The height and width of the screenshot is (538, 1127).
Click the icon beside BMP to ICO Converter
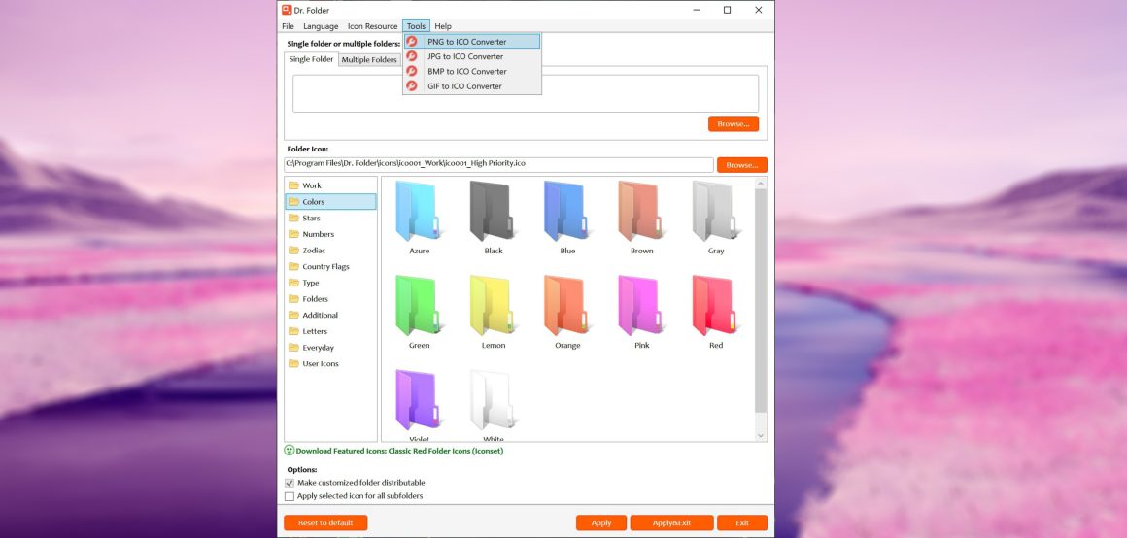[x=412, y=71]
